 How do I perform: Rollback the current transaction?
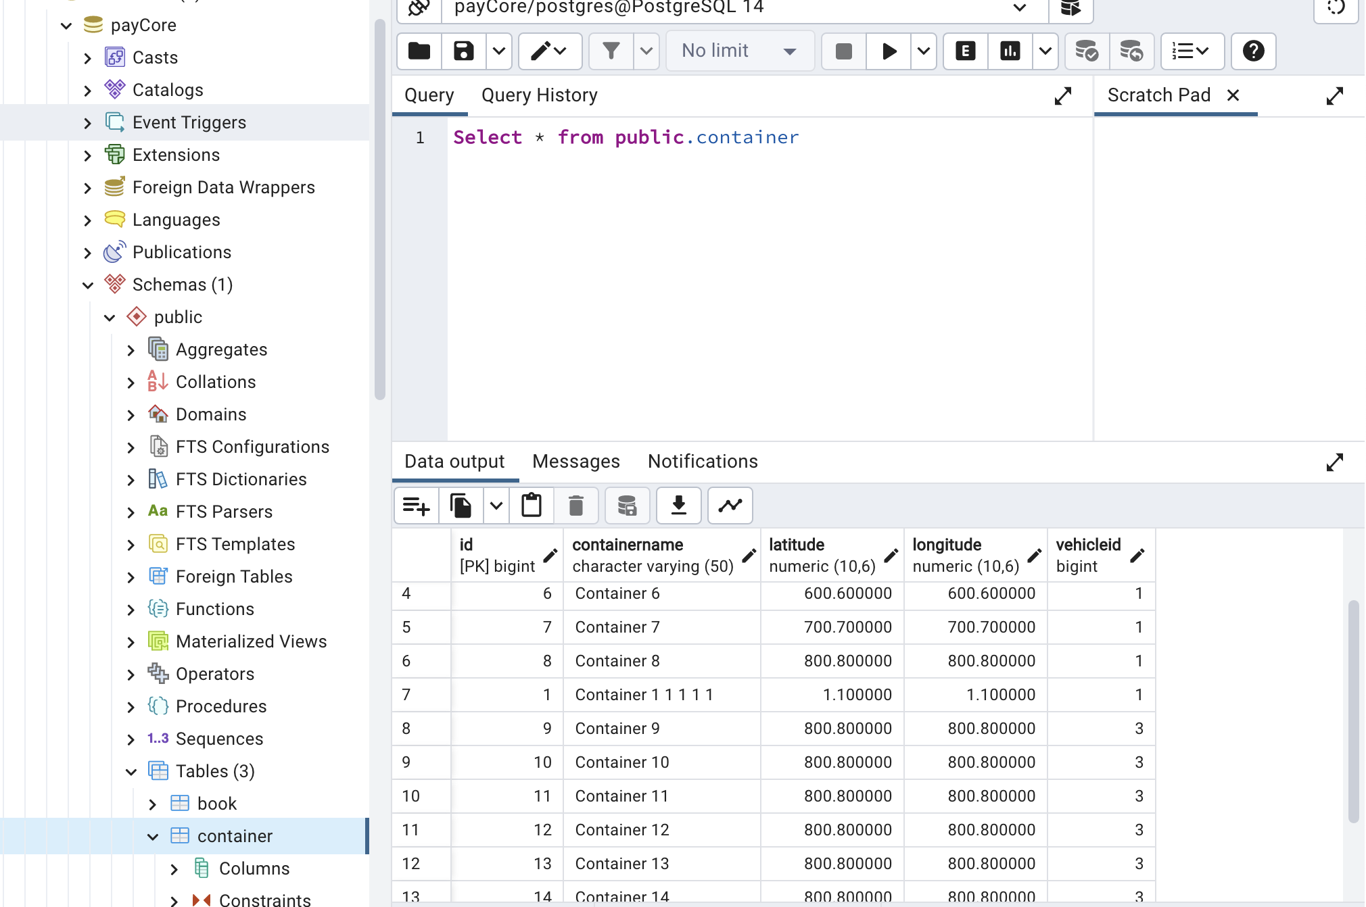(x=1131, y=51)
